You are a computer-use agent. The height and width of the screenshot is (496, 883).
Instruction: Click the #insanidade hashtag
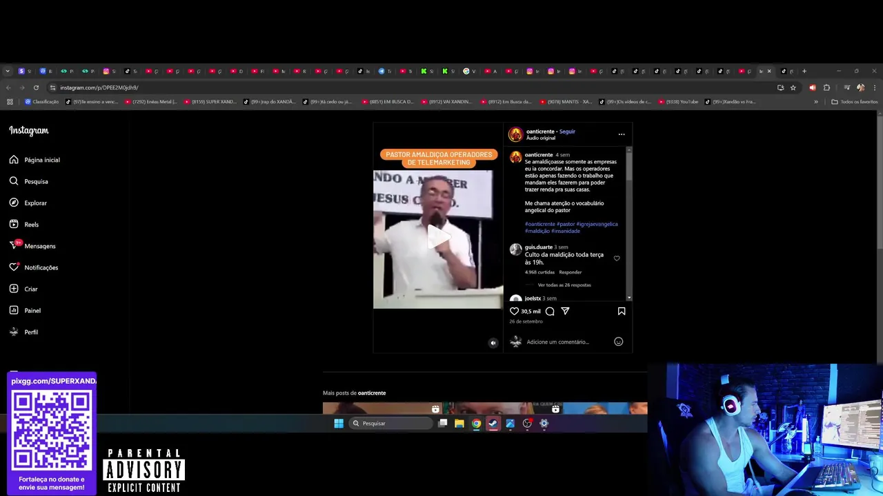click(x=566, y=231)
